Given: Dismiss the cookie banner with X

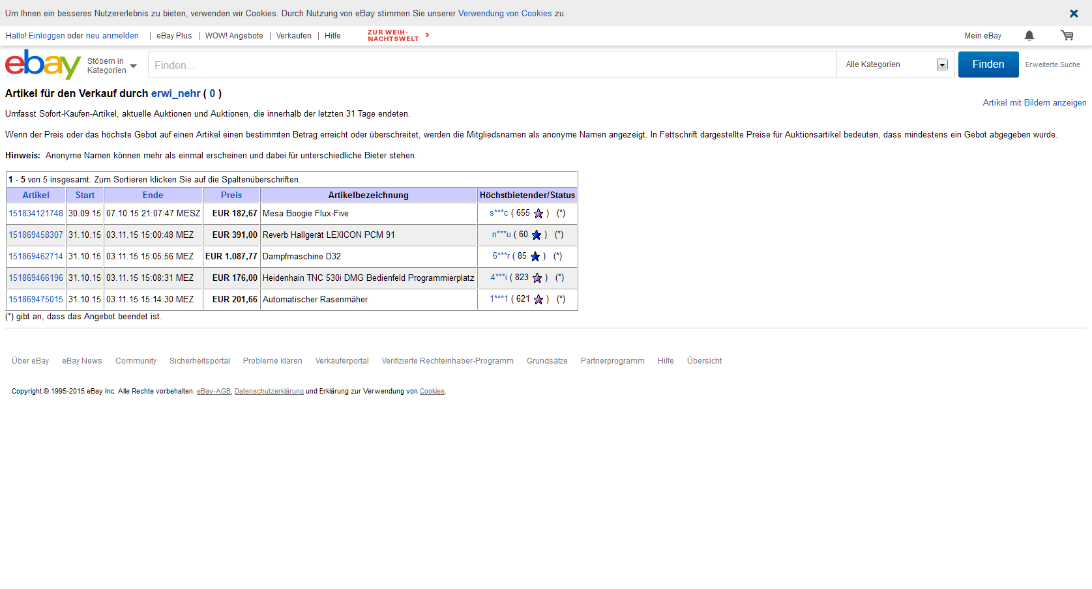Looking at the screenshot, I should coord(1074,14).
